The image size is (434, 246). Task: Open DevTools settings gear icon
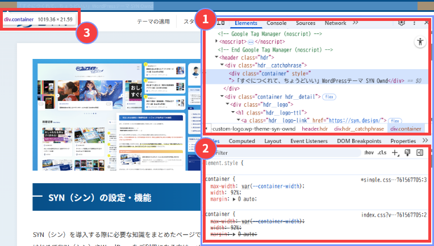[x=402, y=23]
